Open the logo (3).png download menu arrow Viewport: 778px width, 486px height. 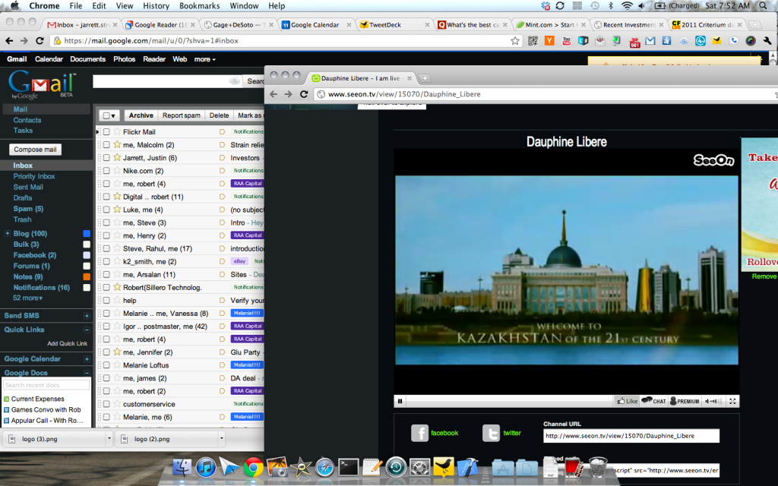(x=109, y=438)
